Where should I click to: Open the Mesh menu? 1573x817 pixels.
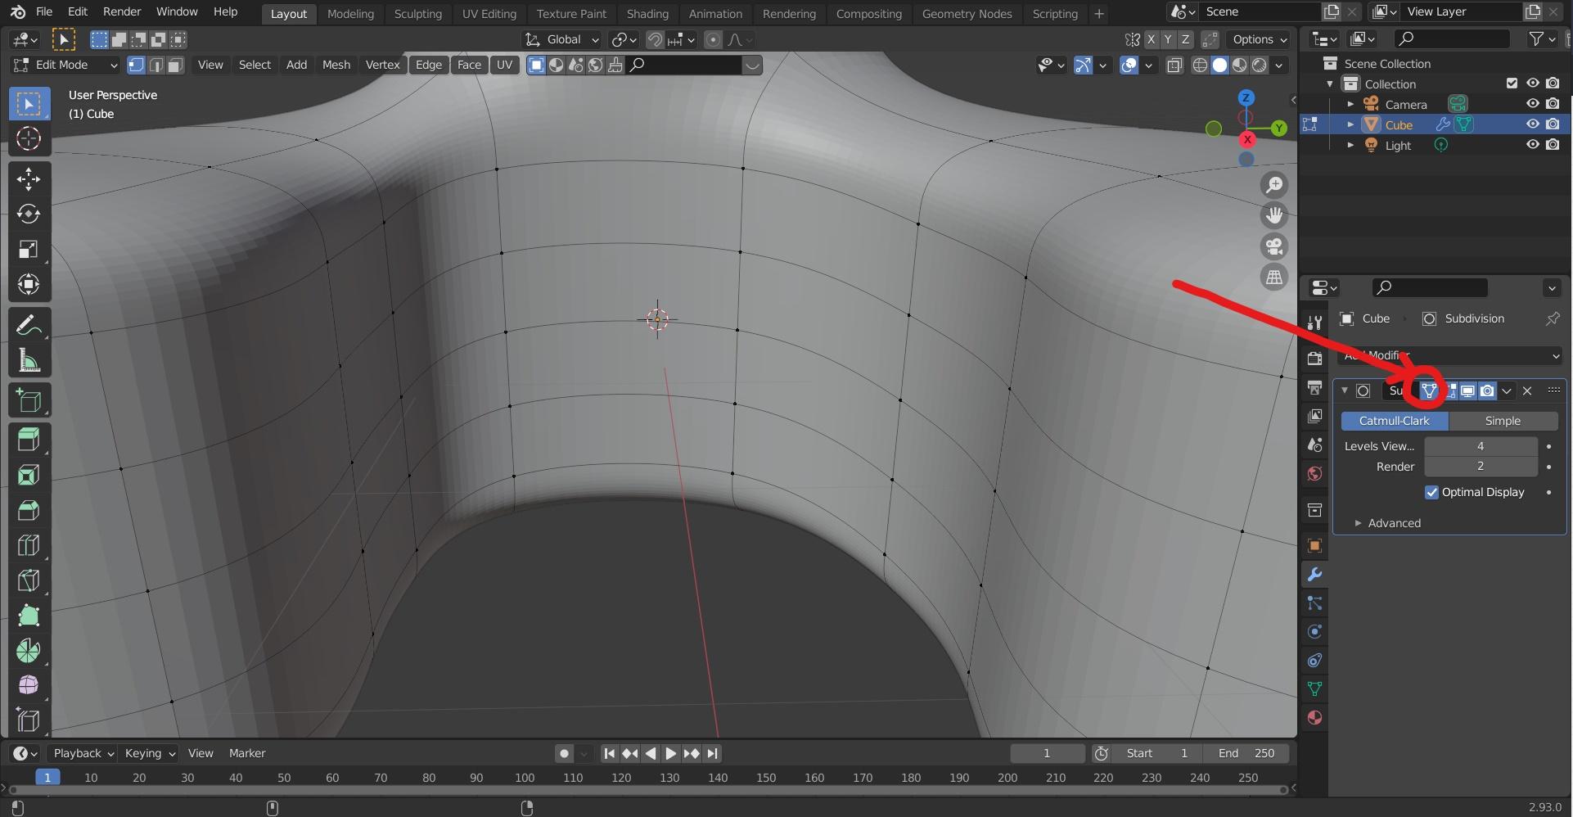[336, 65]
